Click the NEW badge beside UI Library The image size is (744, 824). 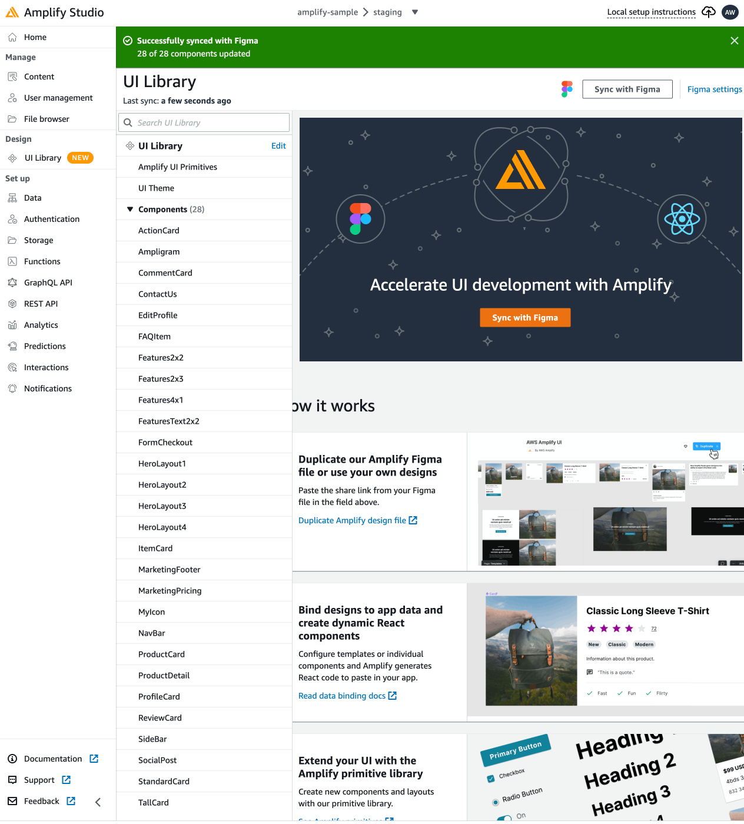[x=80, y=158]
